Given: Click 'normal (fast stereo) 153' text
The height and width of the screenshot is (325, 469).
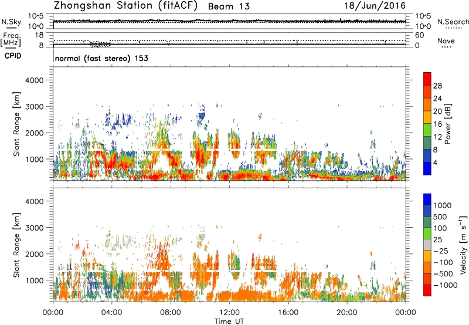Looking at the screenshot, I should tap(101, 59).
